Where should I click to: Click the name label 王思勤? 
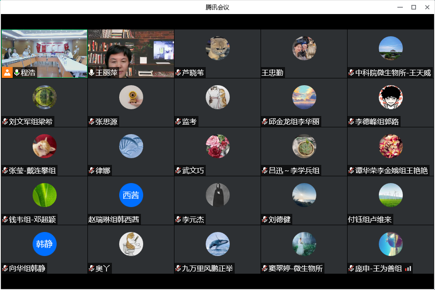click(273, 72)
